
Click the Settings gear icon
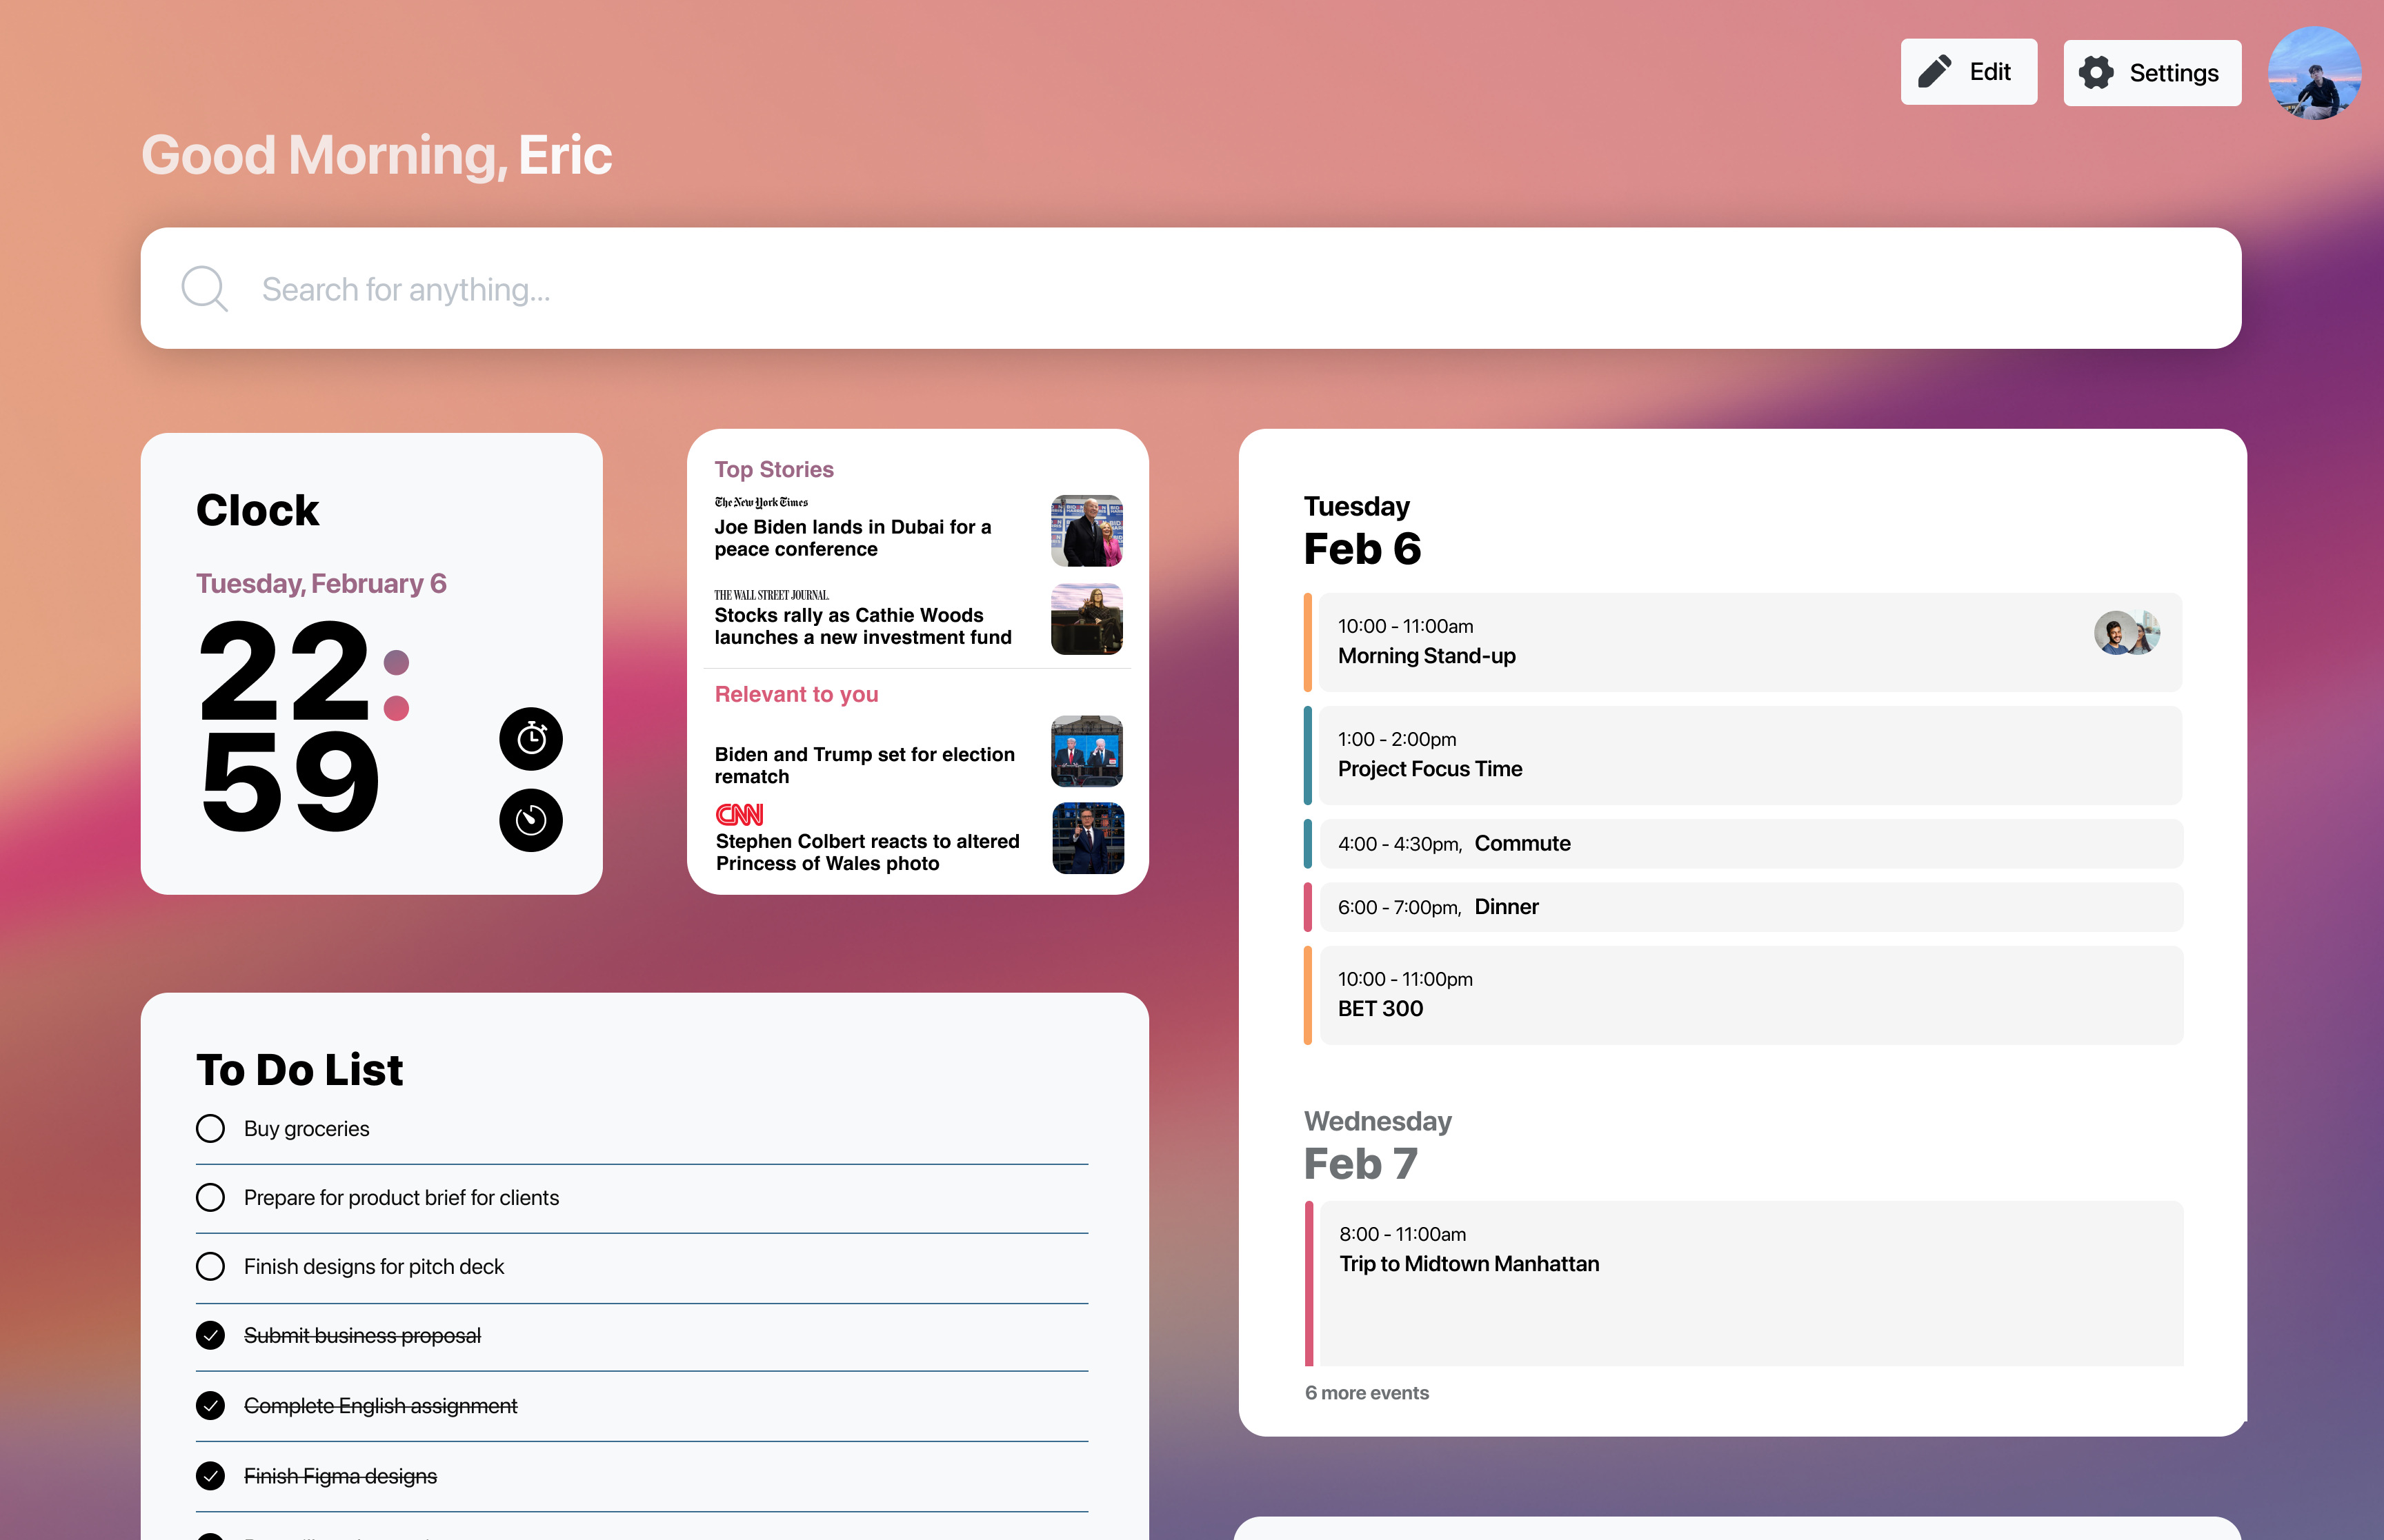pos(2096,73)
